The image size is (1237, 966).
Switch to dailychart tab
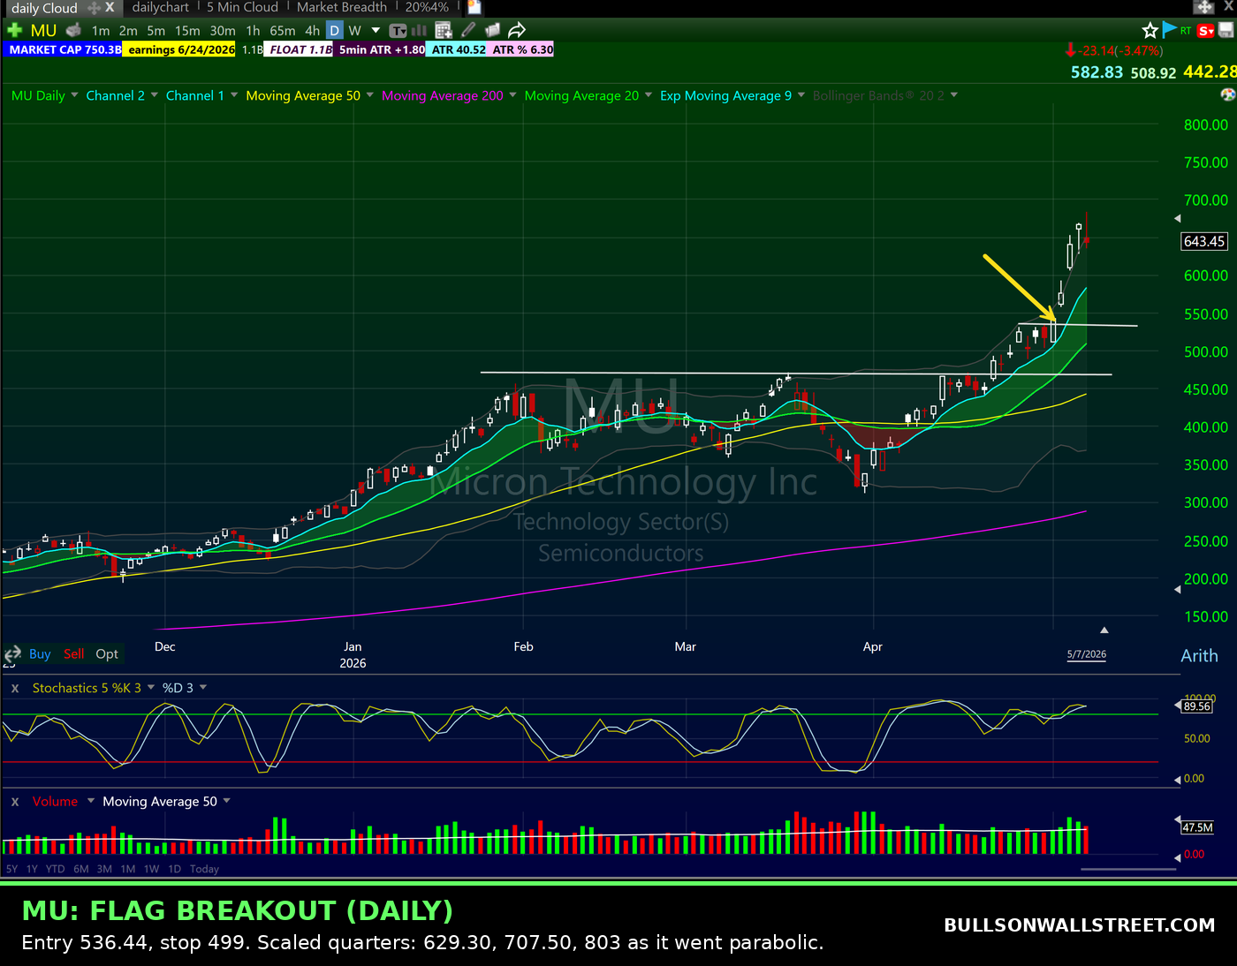click(160, 7)
